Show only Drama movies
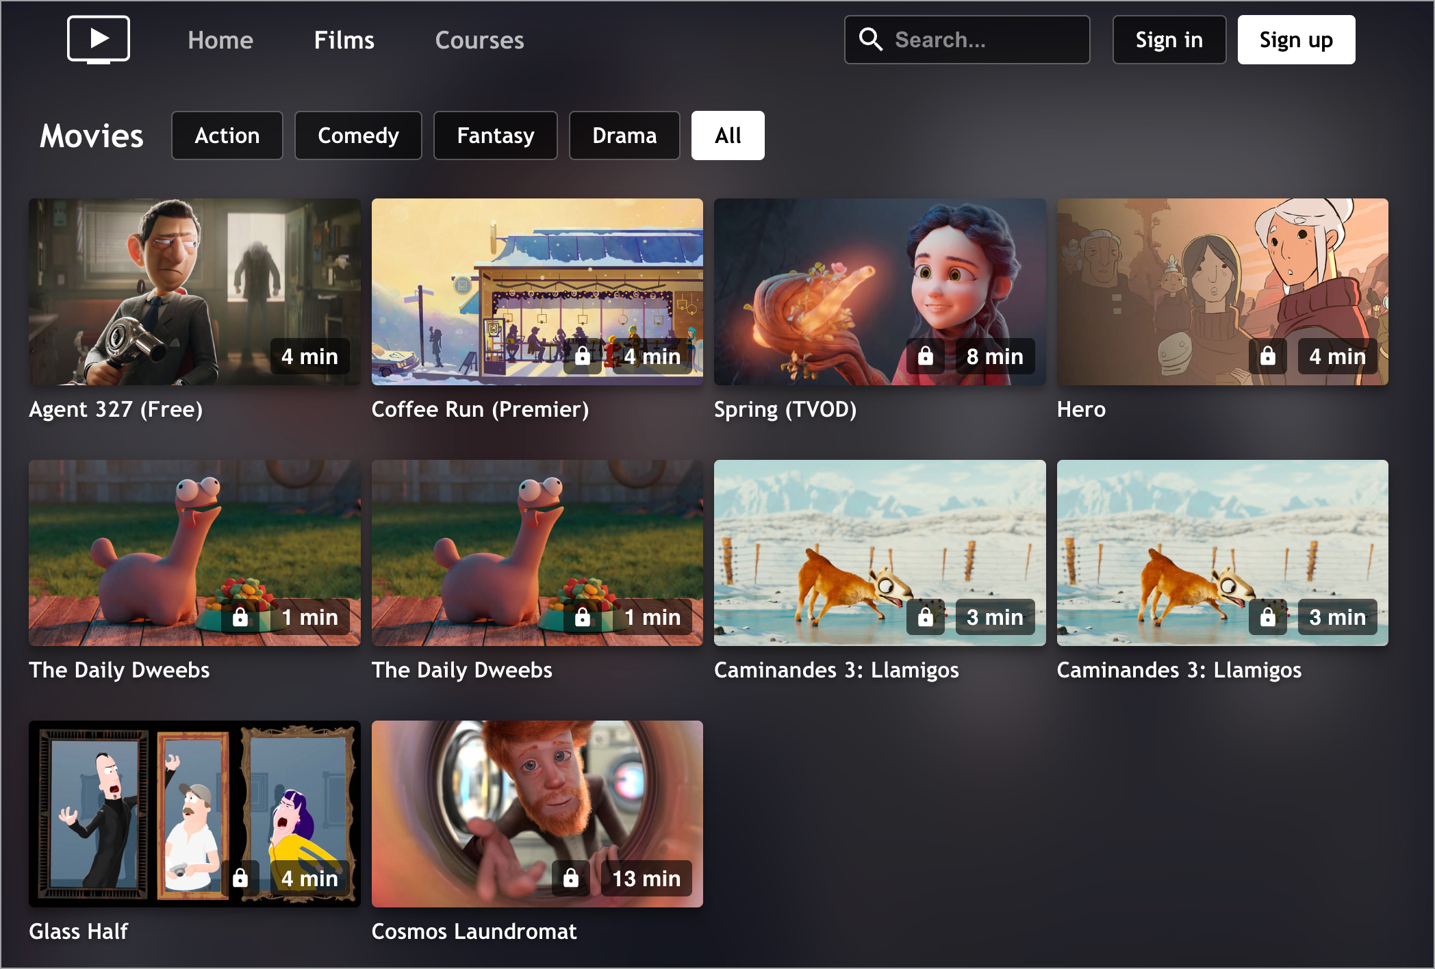 pos(624,135)
